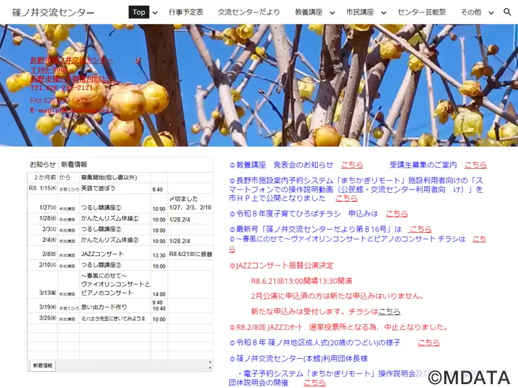This screenshot has height=388, width=518.
Task: Go to 交流センターだより page
Action: pyautogui.click(x=249, y=12)
